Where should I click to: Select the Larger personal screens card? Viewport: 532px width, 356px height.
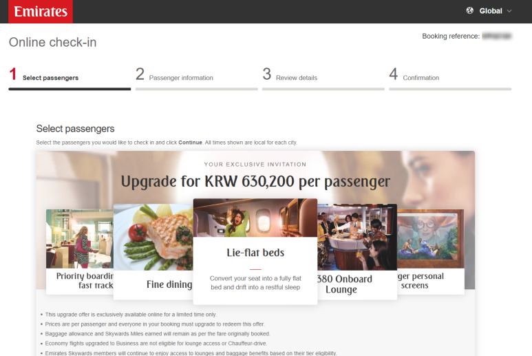[431, 251]
